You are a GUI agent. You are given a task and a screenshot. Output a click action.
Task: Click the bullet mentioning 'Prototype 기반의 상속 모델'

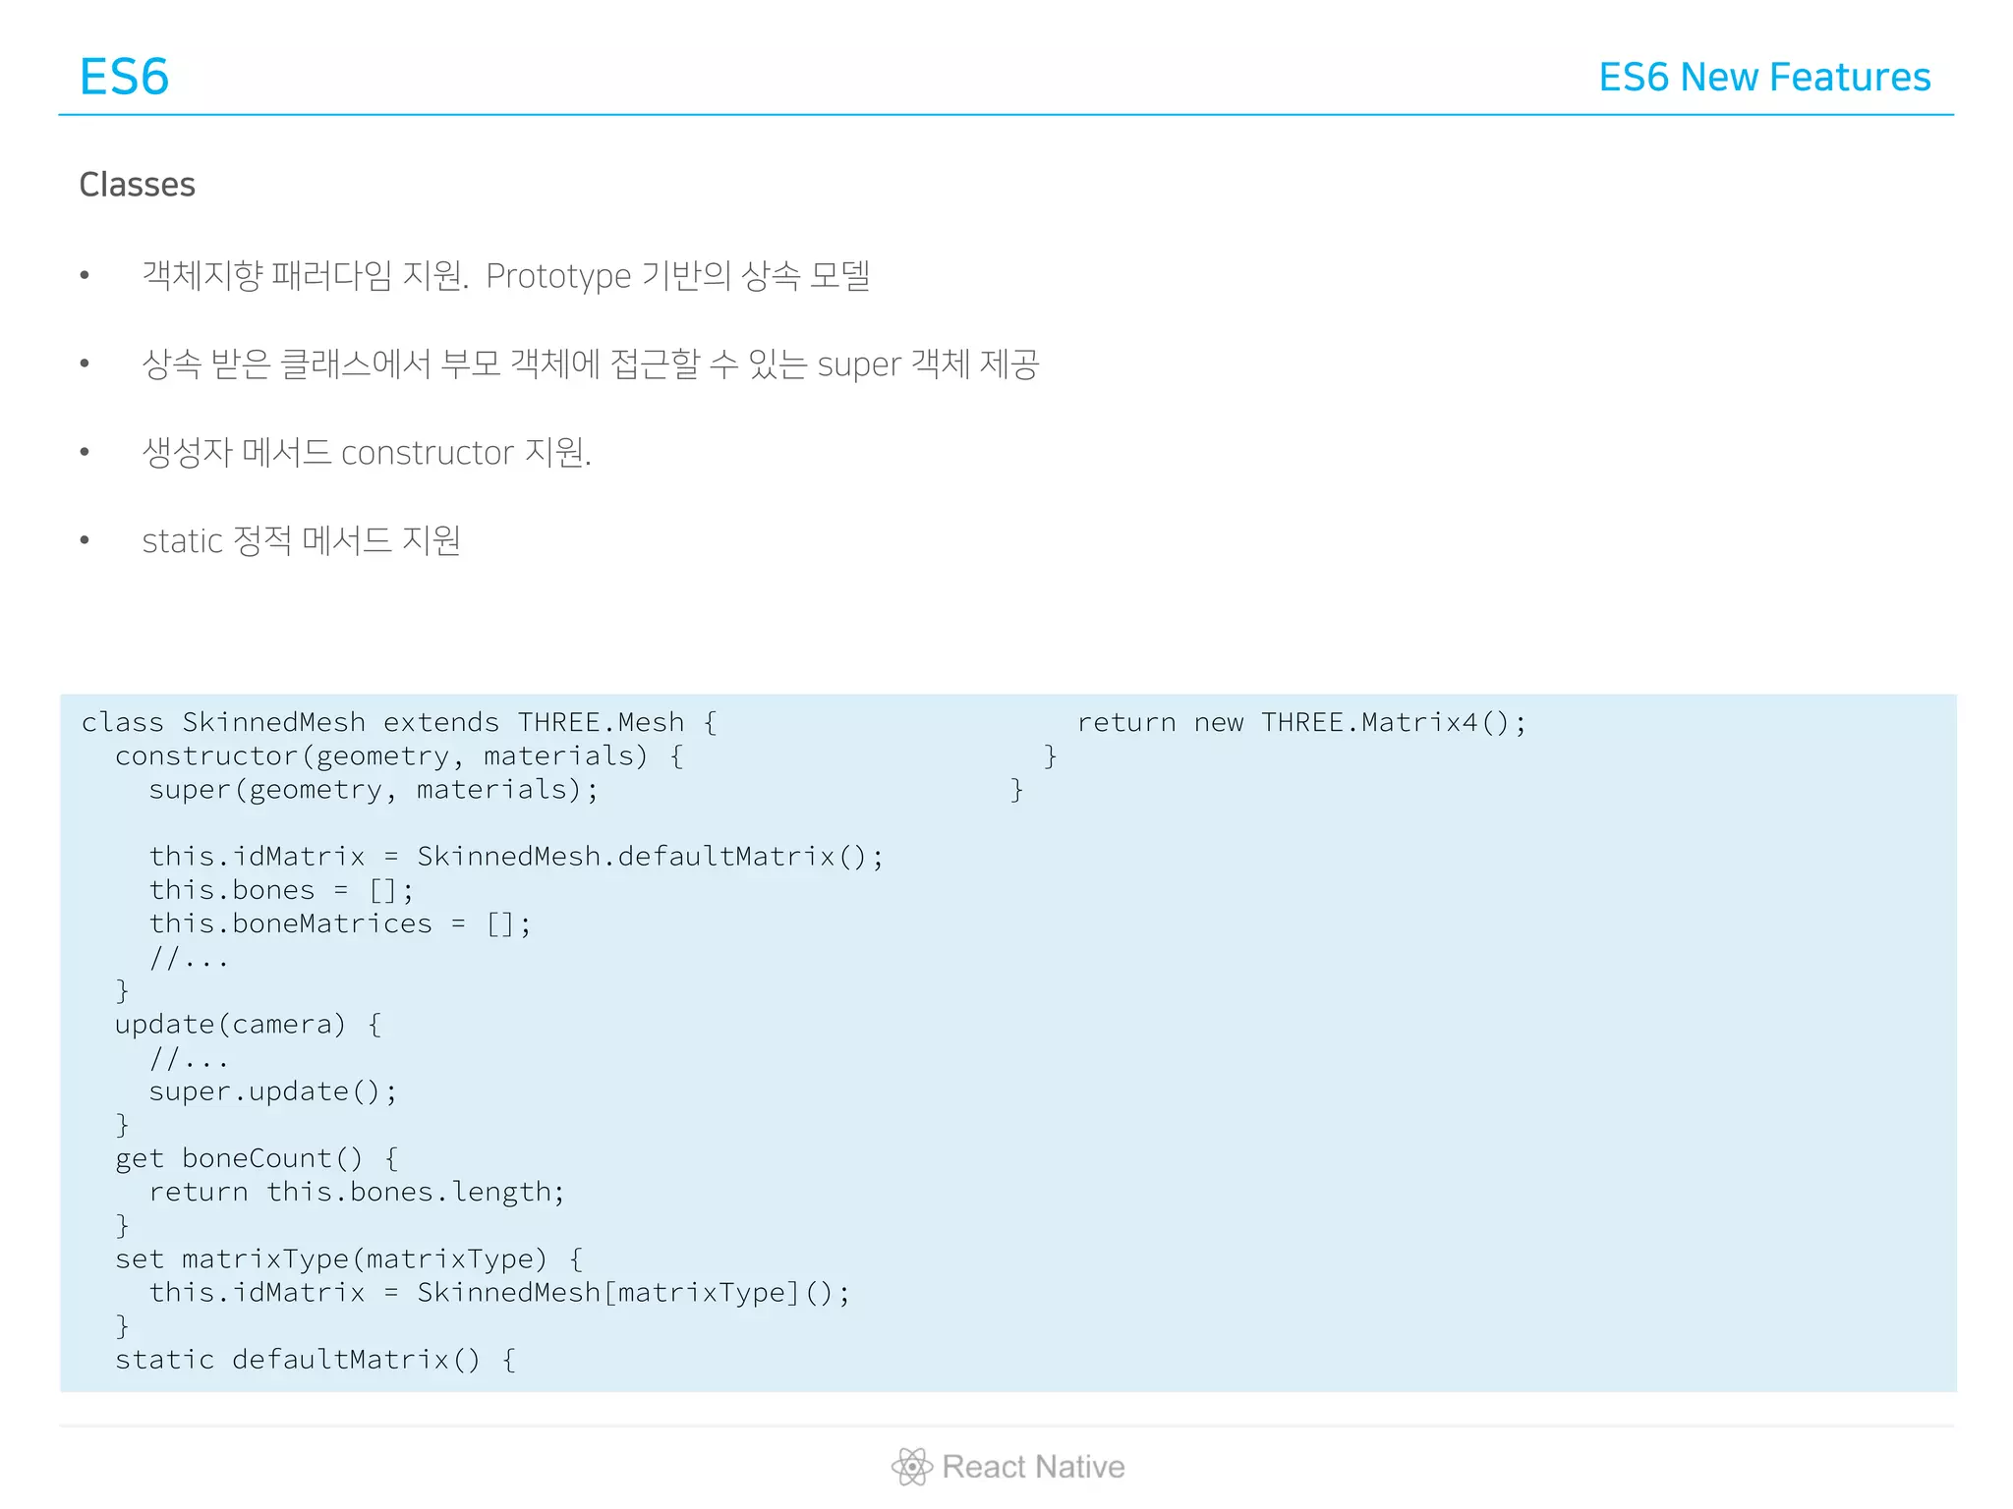click(x=506, y=275)
